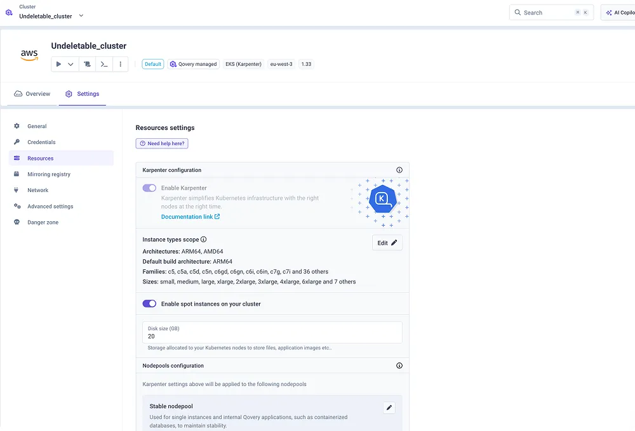635x431 pixels.
Task: Click the Stable nodepool title
Action: 171,406
